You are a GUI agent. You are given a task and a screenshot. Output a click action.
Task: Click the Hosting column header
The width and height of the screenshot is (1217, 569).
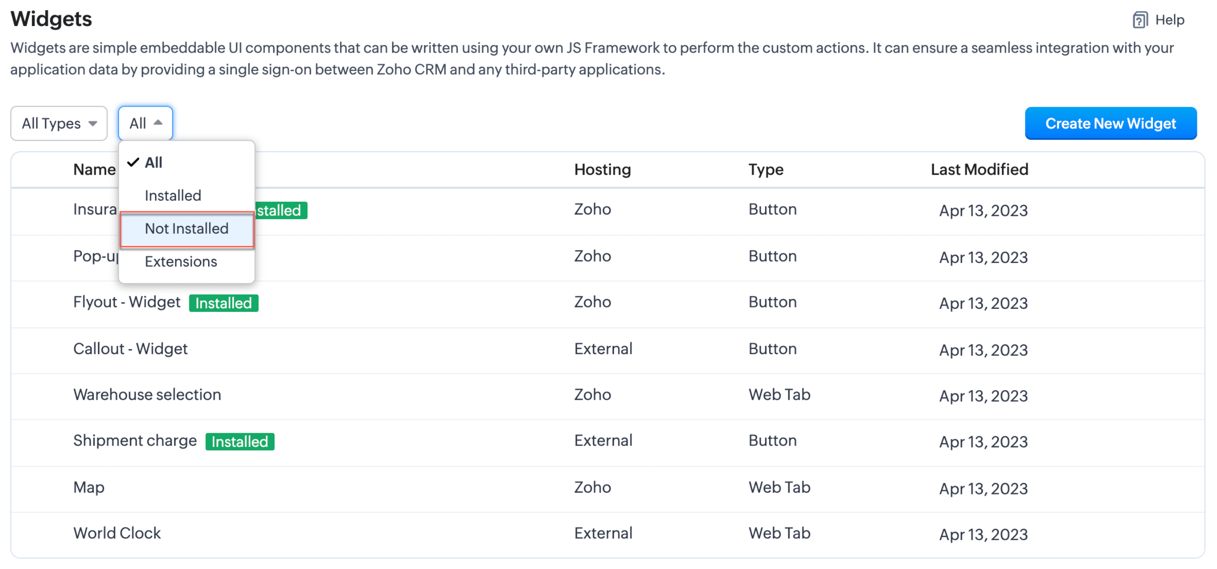(x=603, y=170)
